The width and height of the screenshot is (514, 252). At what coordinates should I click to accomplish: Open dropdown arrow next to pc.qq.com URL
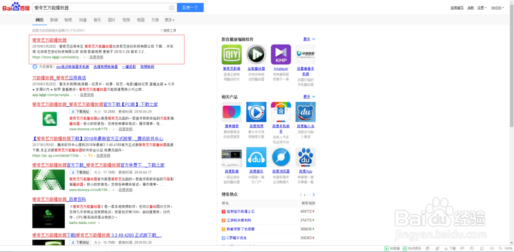[84, 156]
